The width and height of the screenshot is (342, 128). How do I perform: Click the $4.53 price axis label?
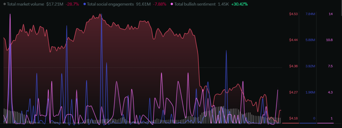tap(293, 14)
